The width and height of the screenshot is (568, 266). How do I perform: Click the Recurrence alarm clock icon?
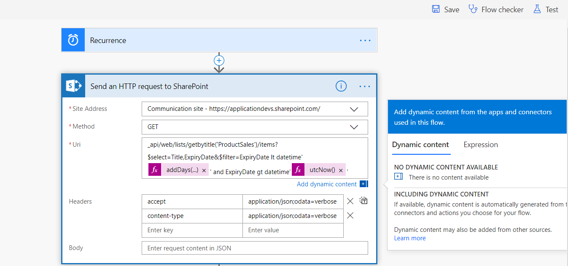tap(73, 40)
